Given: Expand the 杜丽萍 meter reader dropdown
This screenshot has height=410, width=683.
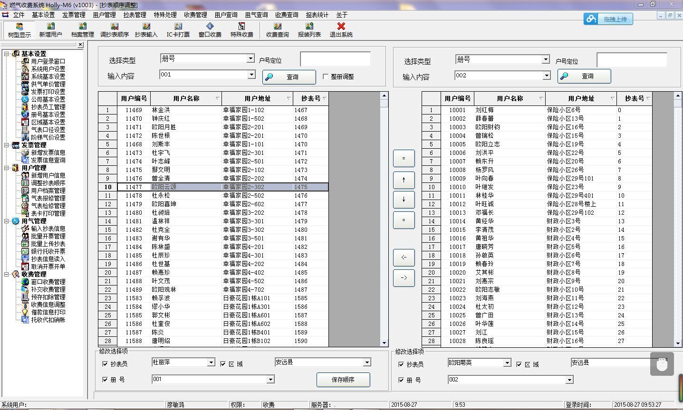Looking at the screenshot, I should point(211,362).
